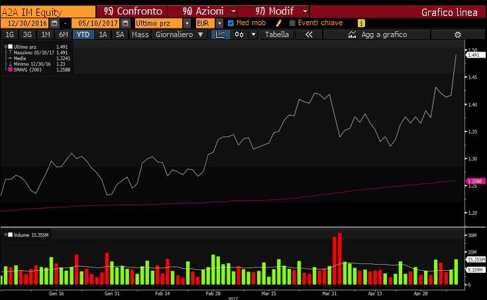Toggle the Volume series white box in legend
The width and height of the screenshot is (487, 300).
pos(10,235)
